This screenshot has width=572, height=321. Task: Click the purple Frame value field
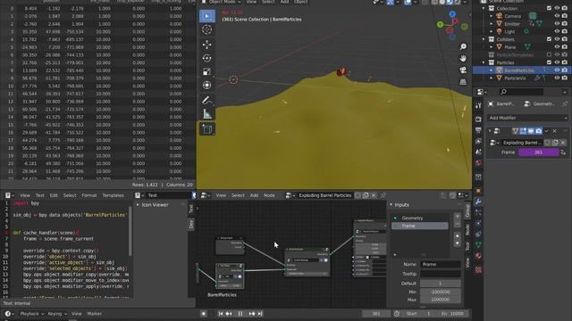coord(538,152)
